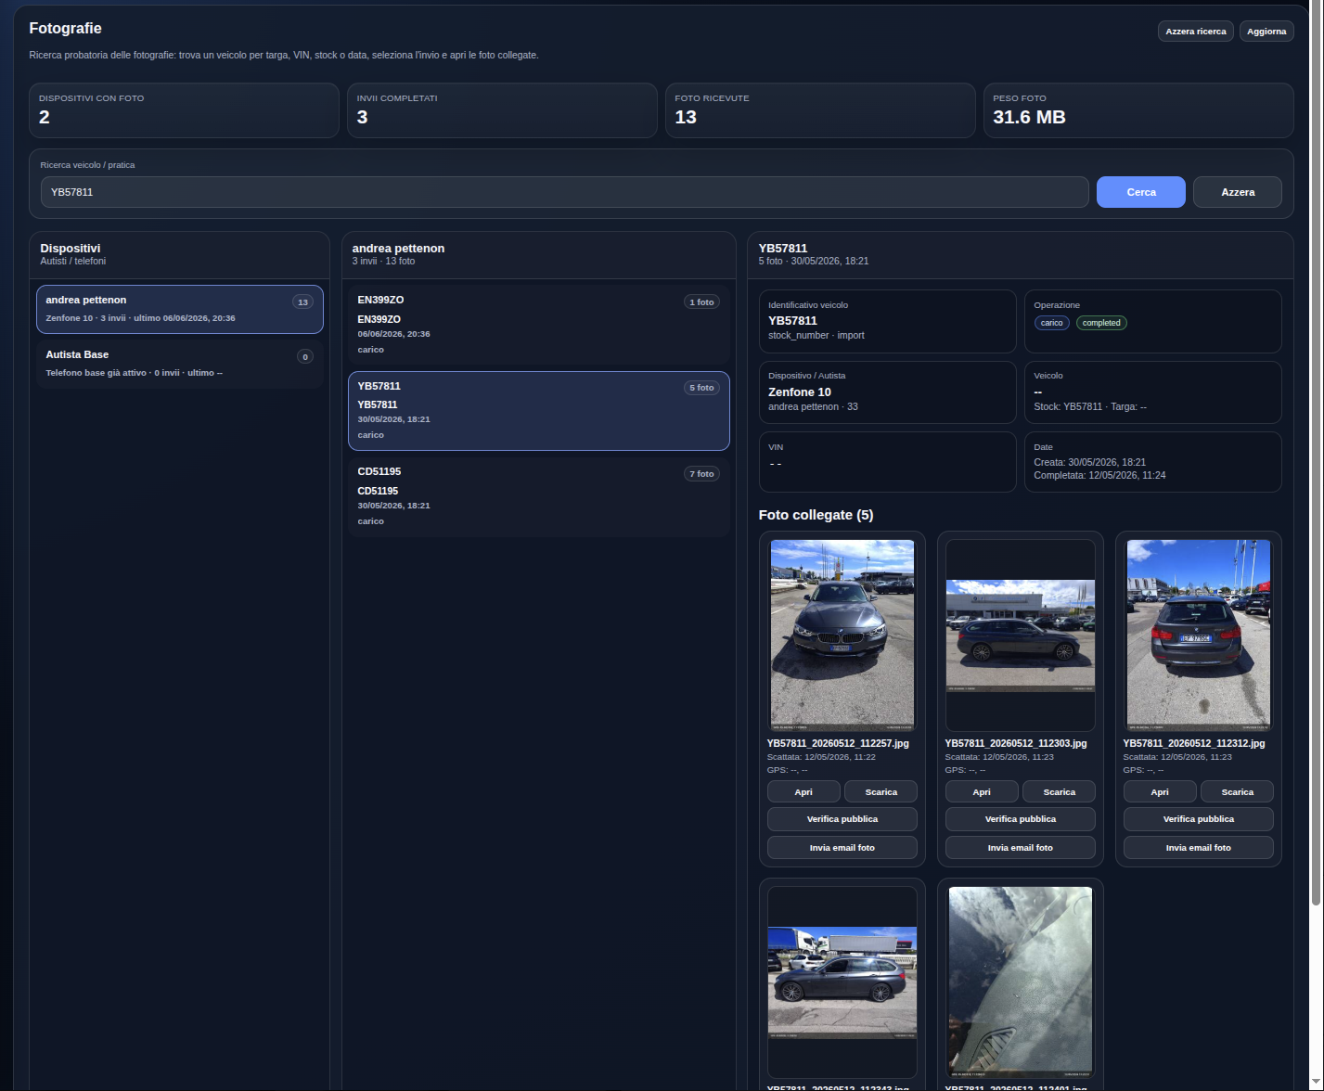Click Scarica under photo 112312
Screen dimensions: 1324x1091
(1237, 791)
